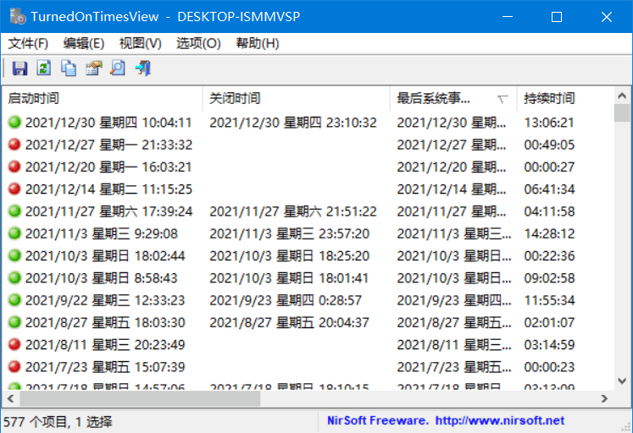The image size is (633, 433).
Task: Open the 选项(O) menu
Action: pos(197,43)
